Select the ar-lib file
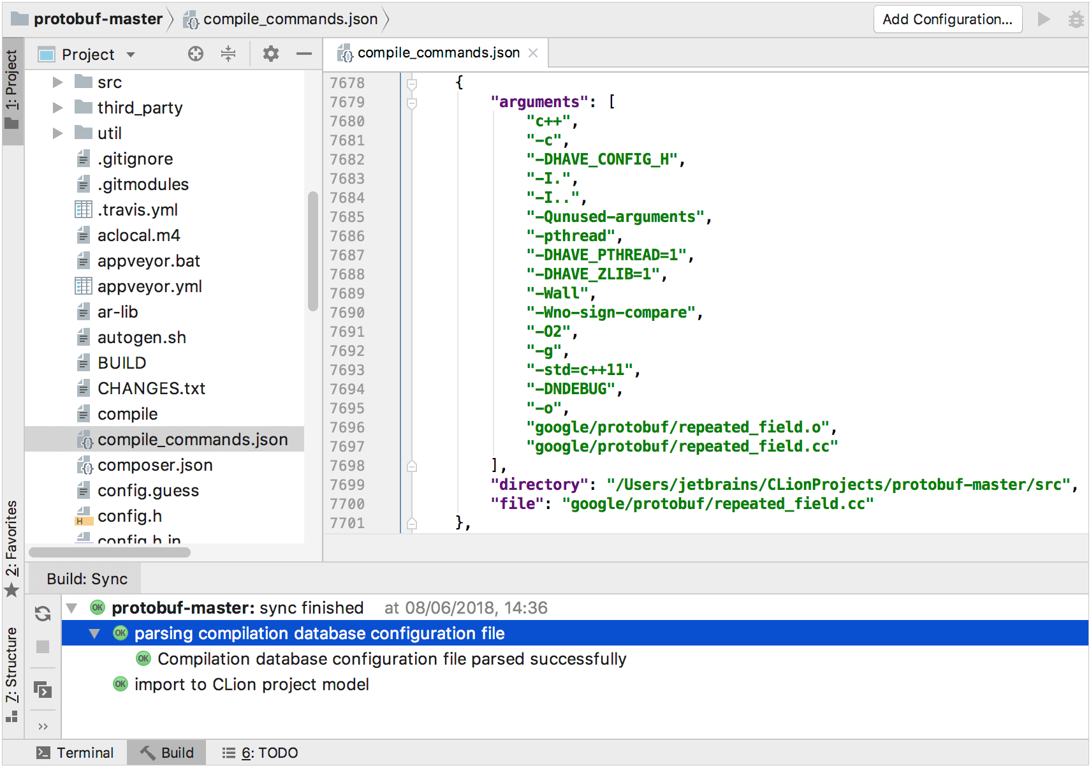Screen dimensions: 1091x768 pyautogui.click(x=117, y=312)
